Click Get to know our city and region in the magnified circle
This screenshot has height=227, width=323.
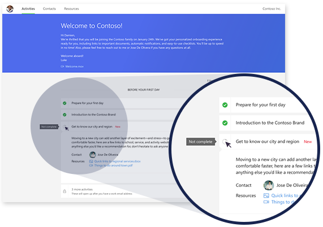[x=268, y=142]
